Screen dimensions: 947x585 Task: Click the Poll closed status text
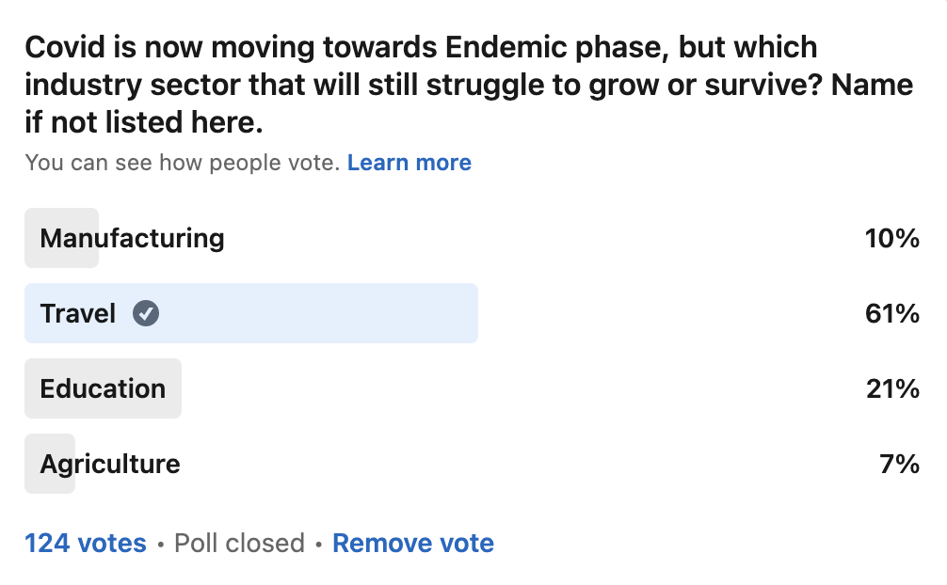[240, 543]
